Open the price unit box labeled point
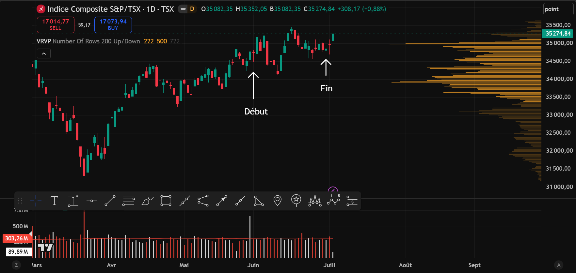The width and height of the screenshot is (576, 273). click(x=558, y=9)
